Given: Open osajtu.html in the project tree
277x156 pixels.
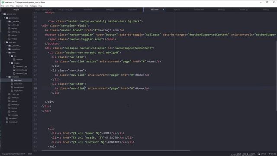Looking at the screenshot, I should coord(18,91).
